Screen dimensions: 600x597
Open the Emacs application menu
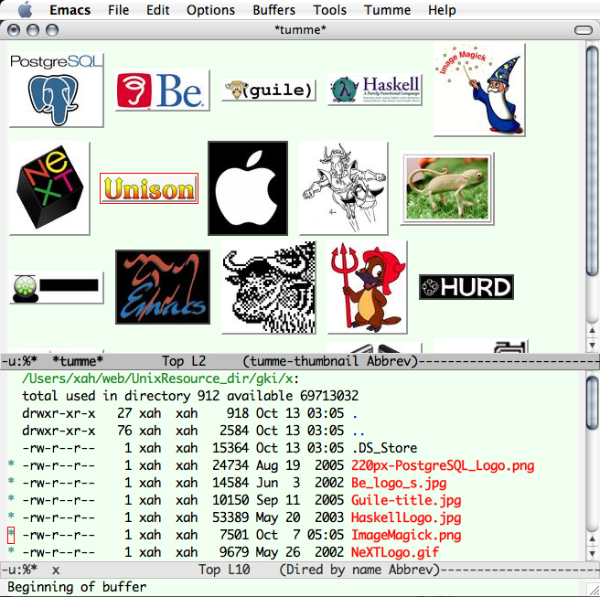tap(70, 10)
